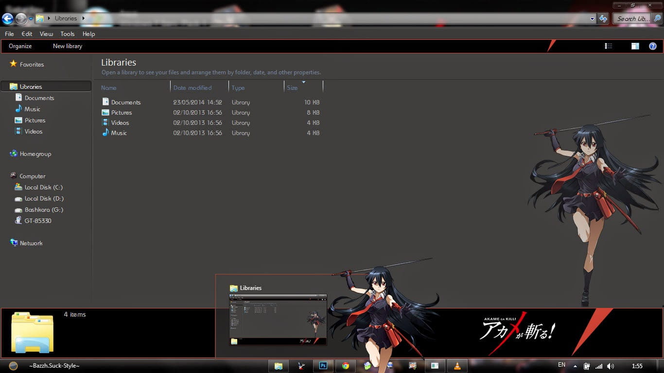Click the Start orb on the taskbar
Image resolution: width=664 pixels, height=373 pixels.
[x=13, y=366]
